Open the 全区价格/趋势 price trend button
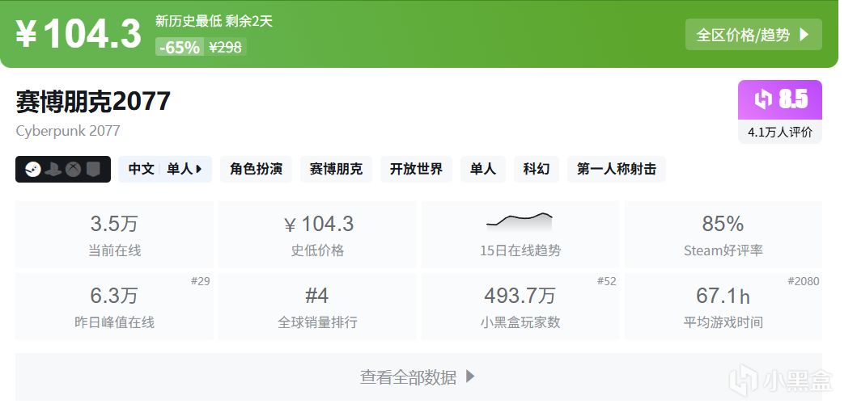This screenshot has width=857, height=408. click(753, 35)
